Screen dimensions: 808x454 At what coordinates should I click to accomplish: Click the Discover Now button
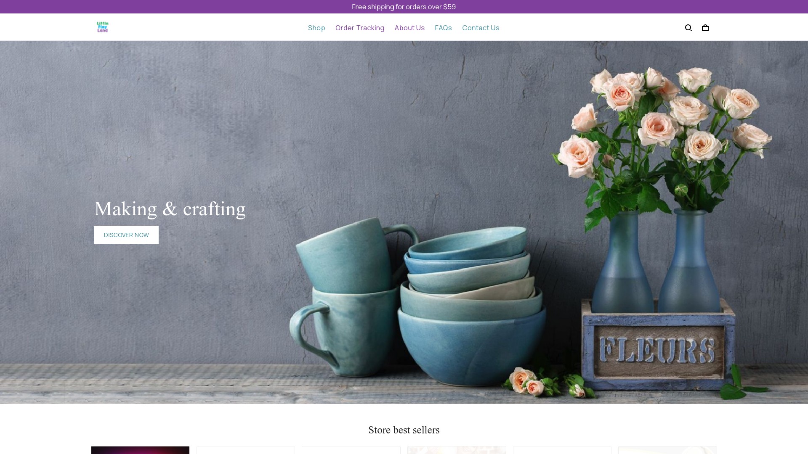click(x=126, y=235)
